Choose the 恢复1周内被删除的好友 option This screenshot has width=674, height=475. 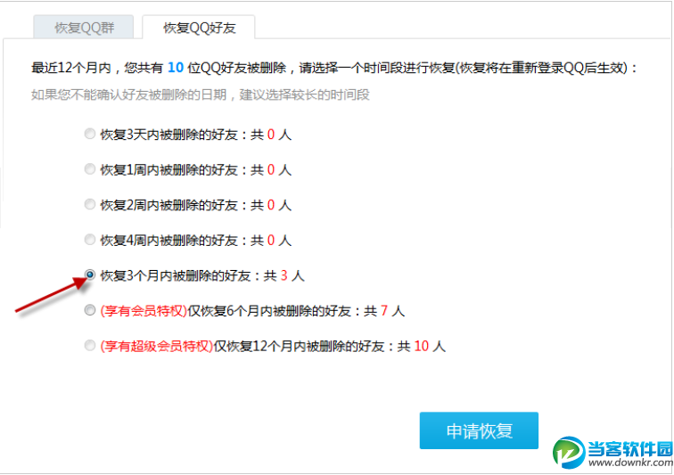pyautogui.click(x=89, y=169)
